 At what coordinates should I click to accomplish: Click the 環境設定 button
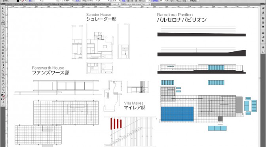(x=194, y=1)
